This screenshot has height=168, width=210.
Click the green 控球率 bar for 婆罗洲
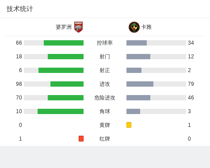click(64, 43)
